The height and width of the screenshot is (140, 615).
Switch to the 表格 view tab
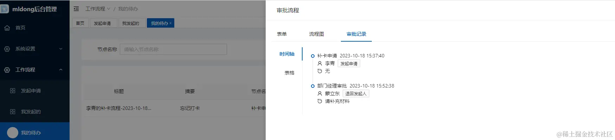click(x=289, y=73)
